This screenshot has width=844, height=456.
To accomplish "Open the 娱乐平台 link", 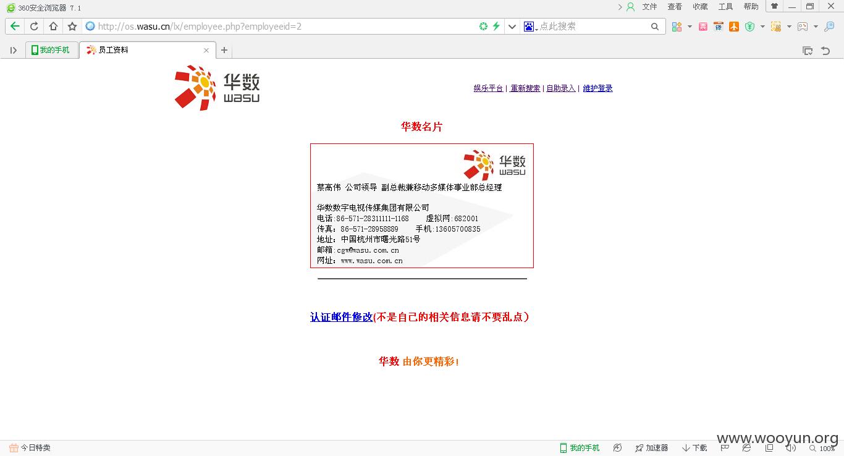I will pyautogui.click(x=488, y=88).
